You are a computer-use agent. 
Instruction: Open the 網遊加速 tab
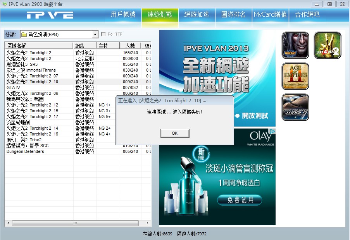197,15
